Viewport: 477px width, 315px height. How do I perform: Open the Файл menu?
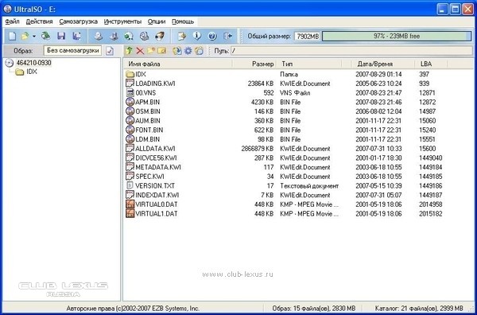point(13,21)
